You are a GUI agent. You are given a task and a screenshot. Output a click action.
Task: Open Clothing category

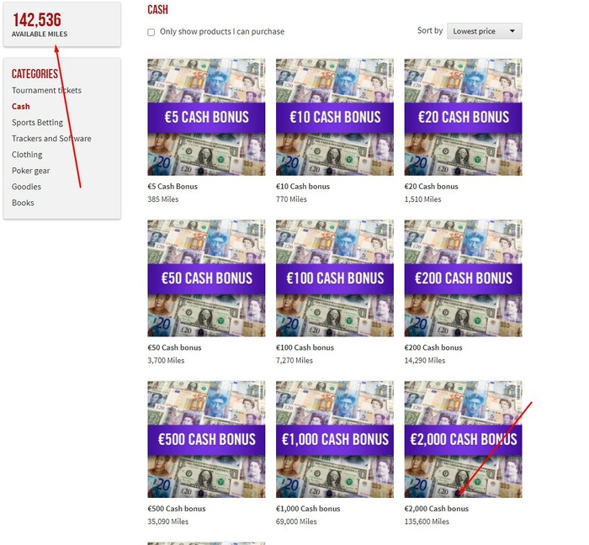pyautogui.click(x=27, y=155)
